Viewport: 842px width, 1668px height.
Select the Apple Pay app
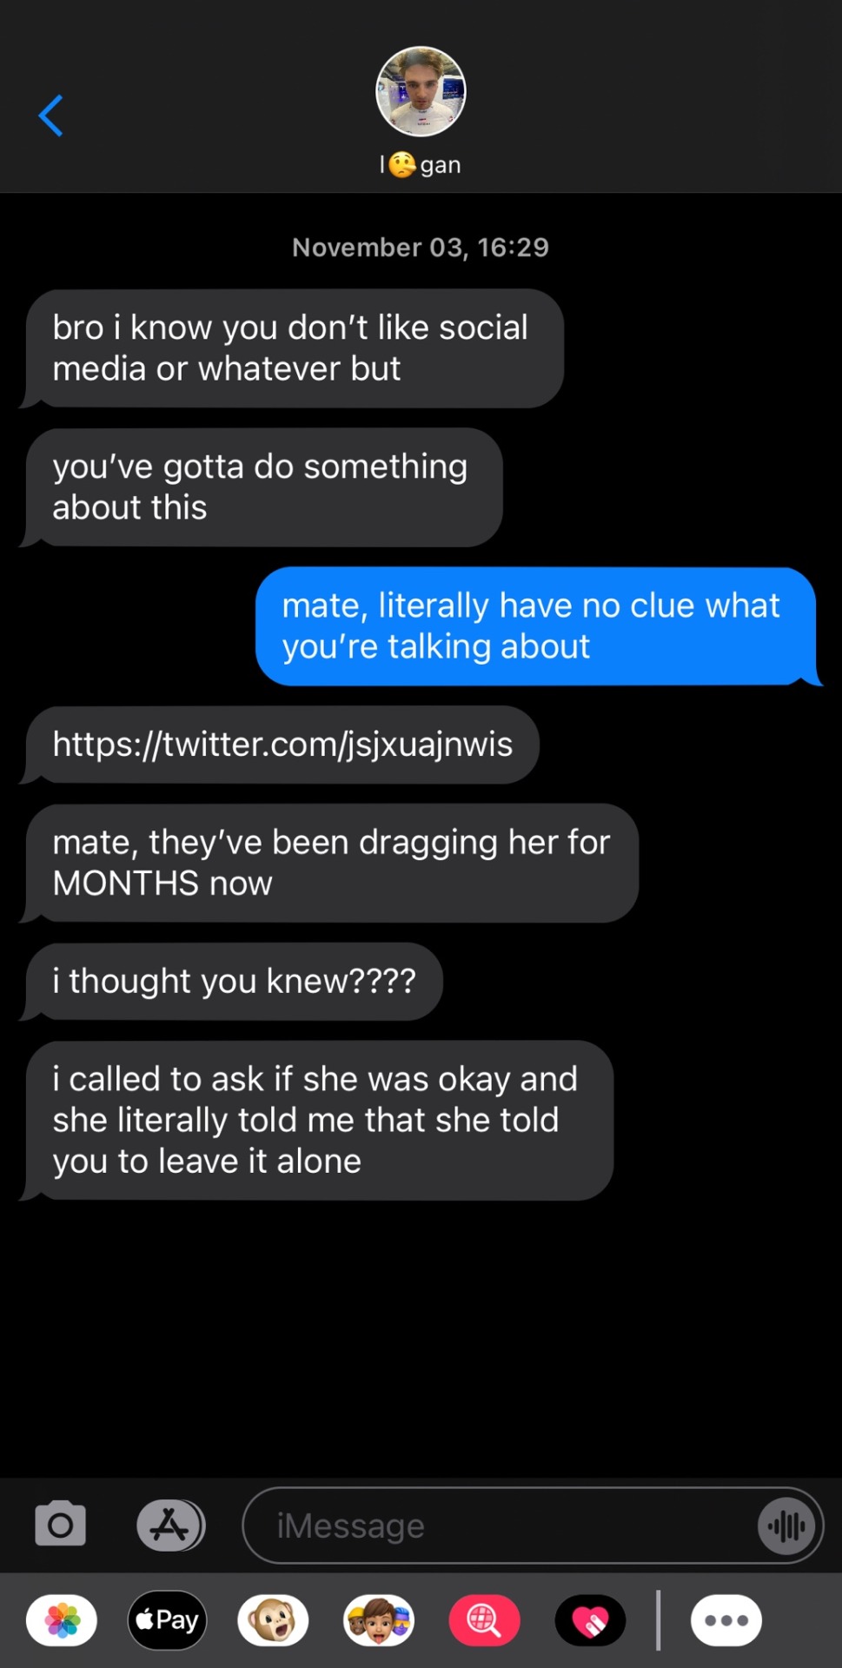click(x=168, y=1620)
